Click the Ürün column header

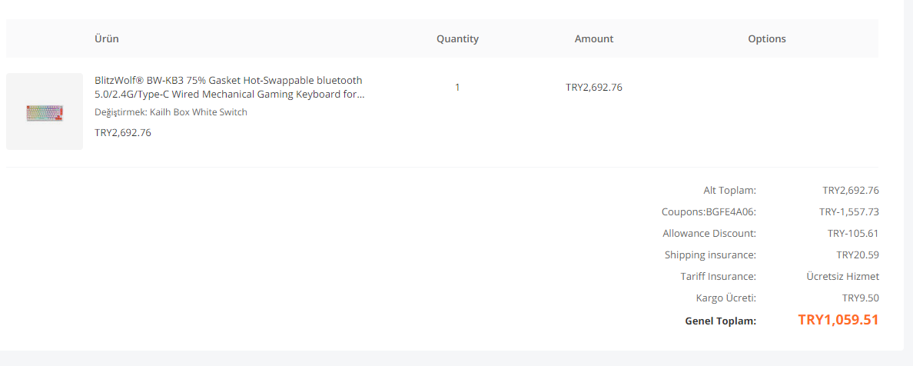tap(107, 38)
